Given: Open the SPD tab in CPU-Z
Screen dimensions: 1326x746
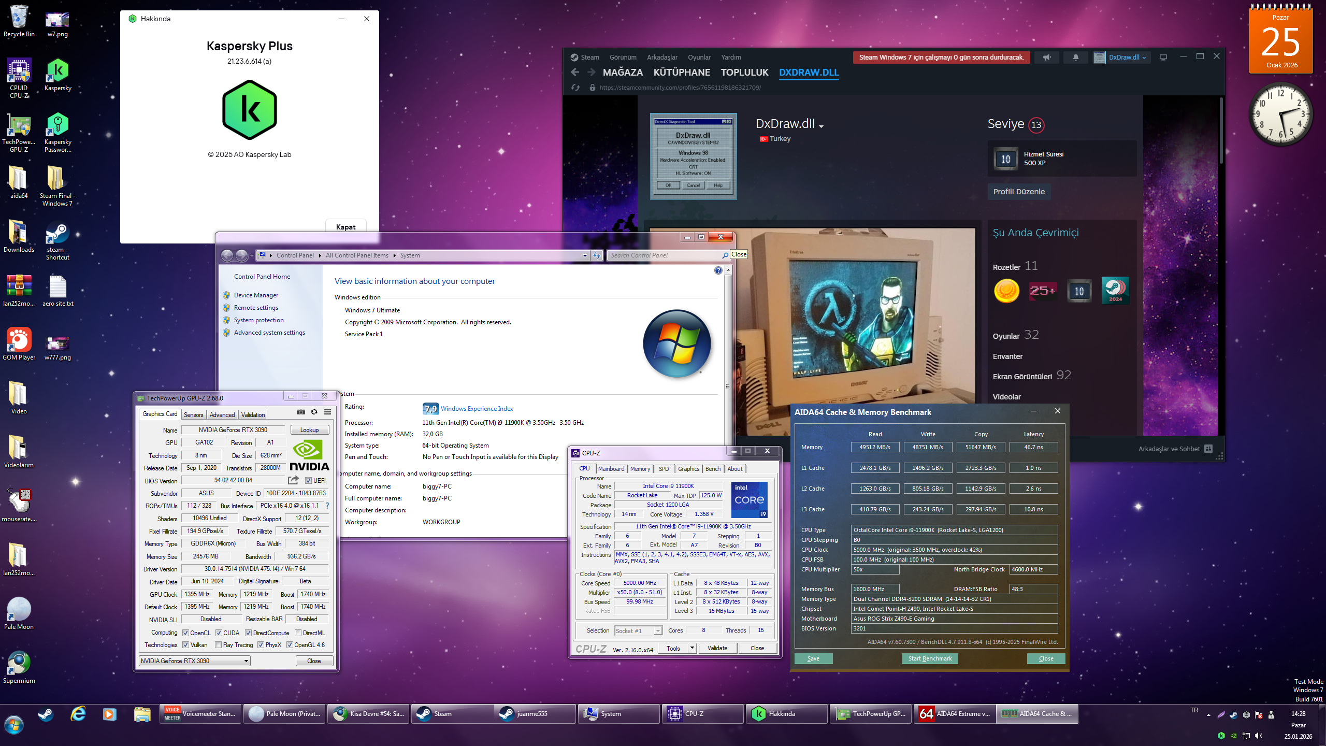Looking at the screenshot, I should click(664, 469).
